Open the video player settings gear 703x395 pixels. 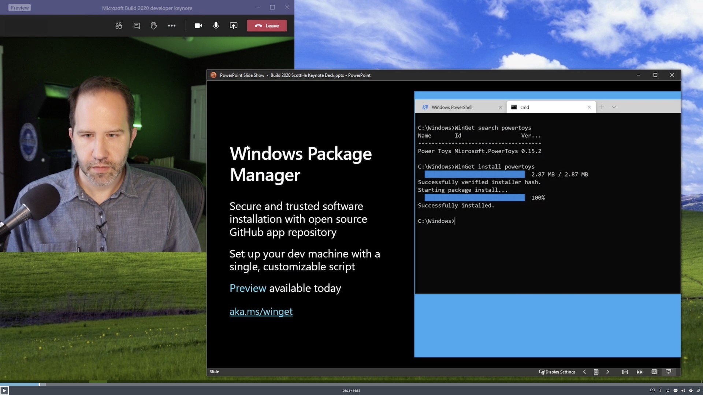pyautogui.click(x=691, y=391)
